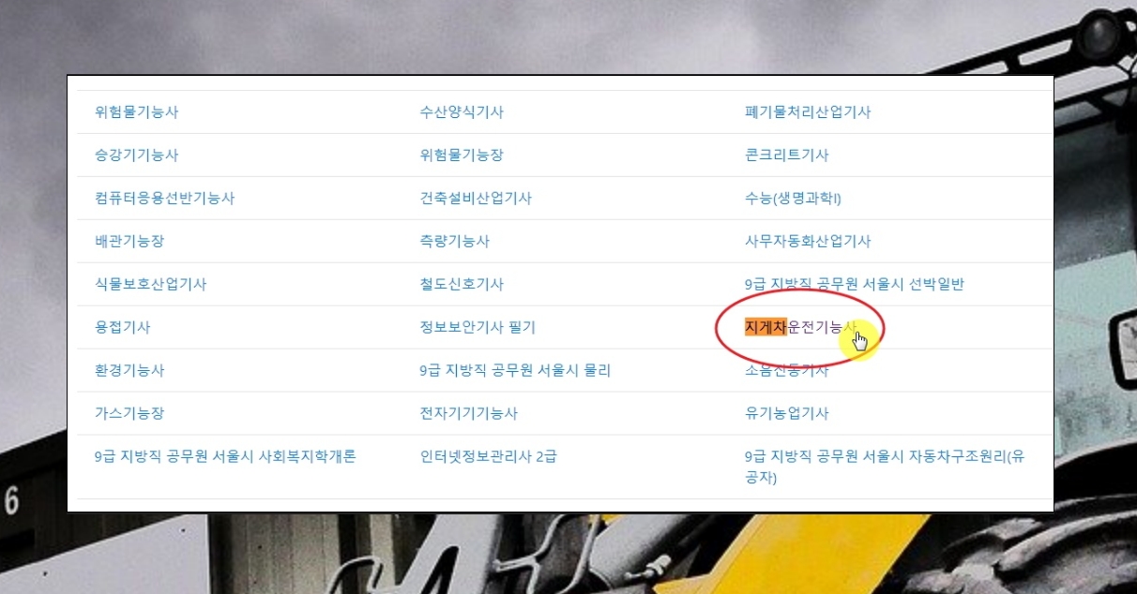Image resolution: width=1137 pixels, height=594 pixels.
Task: Go to the 용접기사 link
Action: click(x=123, y=328)
